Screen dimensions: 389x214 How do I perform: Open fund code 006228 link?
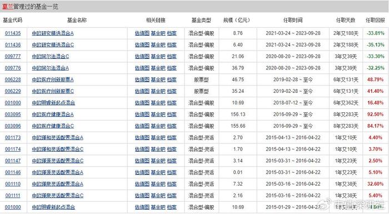(13, 79)
